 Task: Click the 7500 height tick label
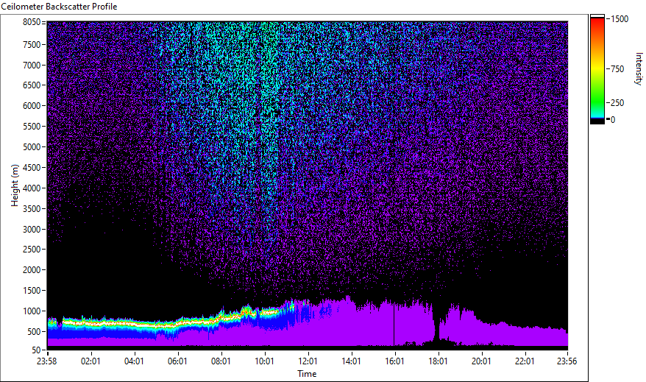32,44
